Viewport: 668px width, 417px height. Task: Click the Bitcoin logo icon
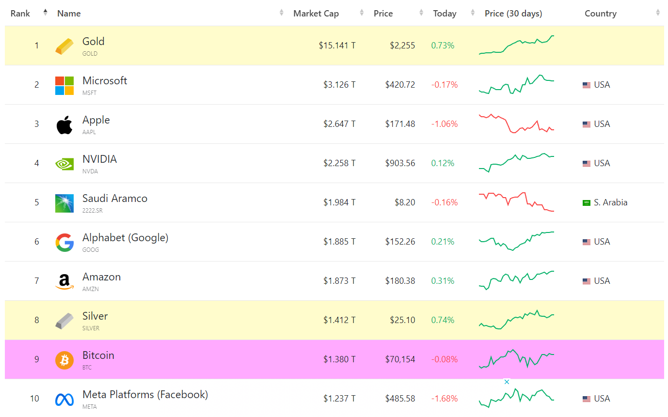click(x=64, y=360)
